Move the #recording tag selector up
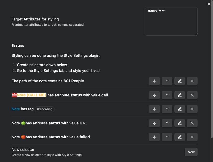Viewport: 213px width, 162px height. click(x=167, y=109)
